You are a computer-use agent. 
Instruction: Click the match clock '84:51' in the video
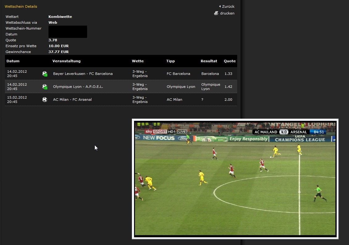[319, 132]
